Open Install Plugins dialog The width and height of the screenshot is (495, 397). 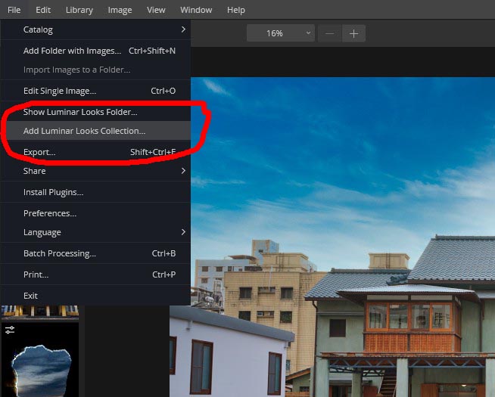53,192
